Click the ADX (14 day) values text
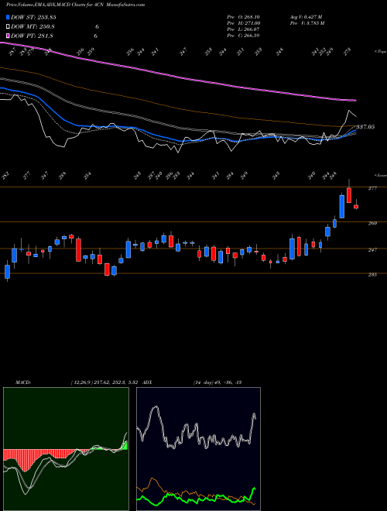The width and height of the screenshot is (387, 511). 217,382
